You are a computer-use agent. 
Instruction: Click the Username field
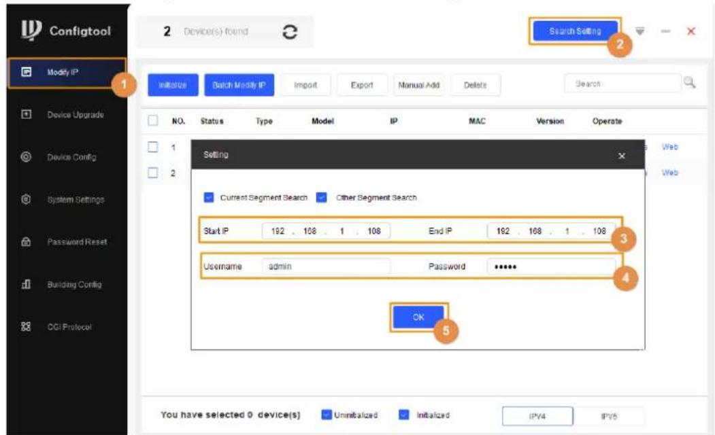click(326, 266)
